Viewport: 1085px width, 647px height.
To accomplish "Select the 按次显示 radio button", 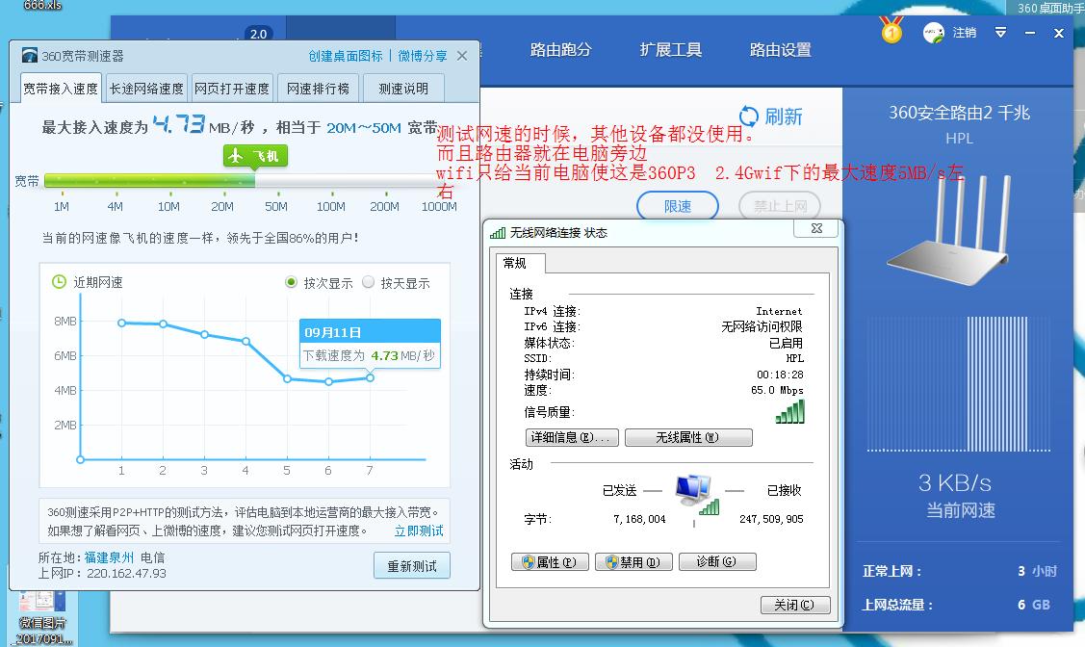I will point(292,282).
